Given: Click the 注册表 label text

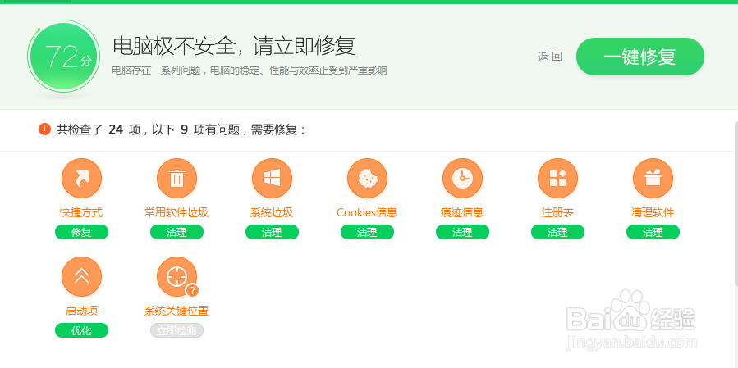Looking at the screenshot, I should [557, 212].
